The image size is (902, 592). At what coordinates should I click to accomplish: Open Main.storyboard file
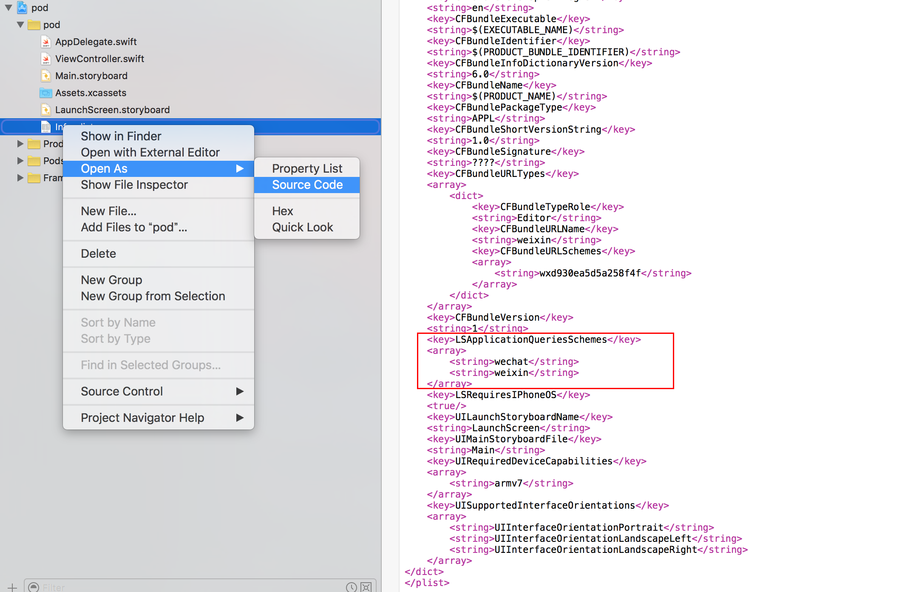coord(91,76)
